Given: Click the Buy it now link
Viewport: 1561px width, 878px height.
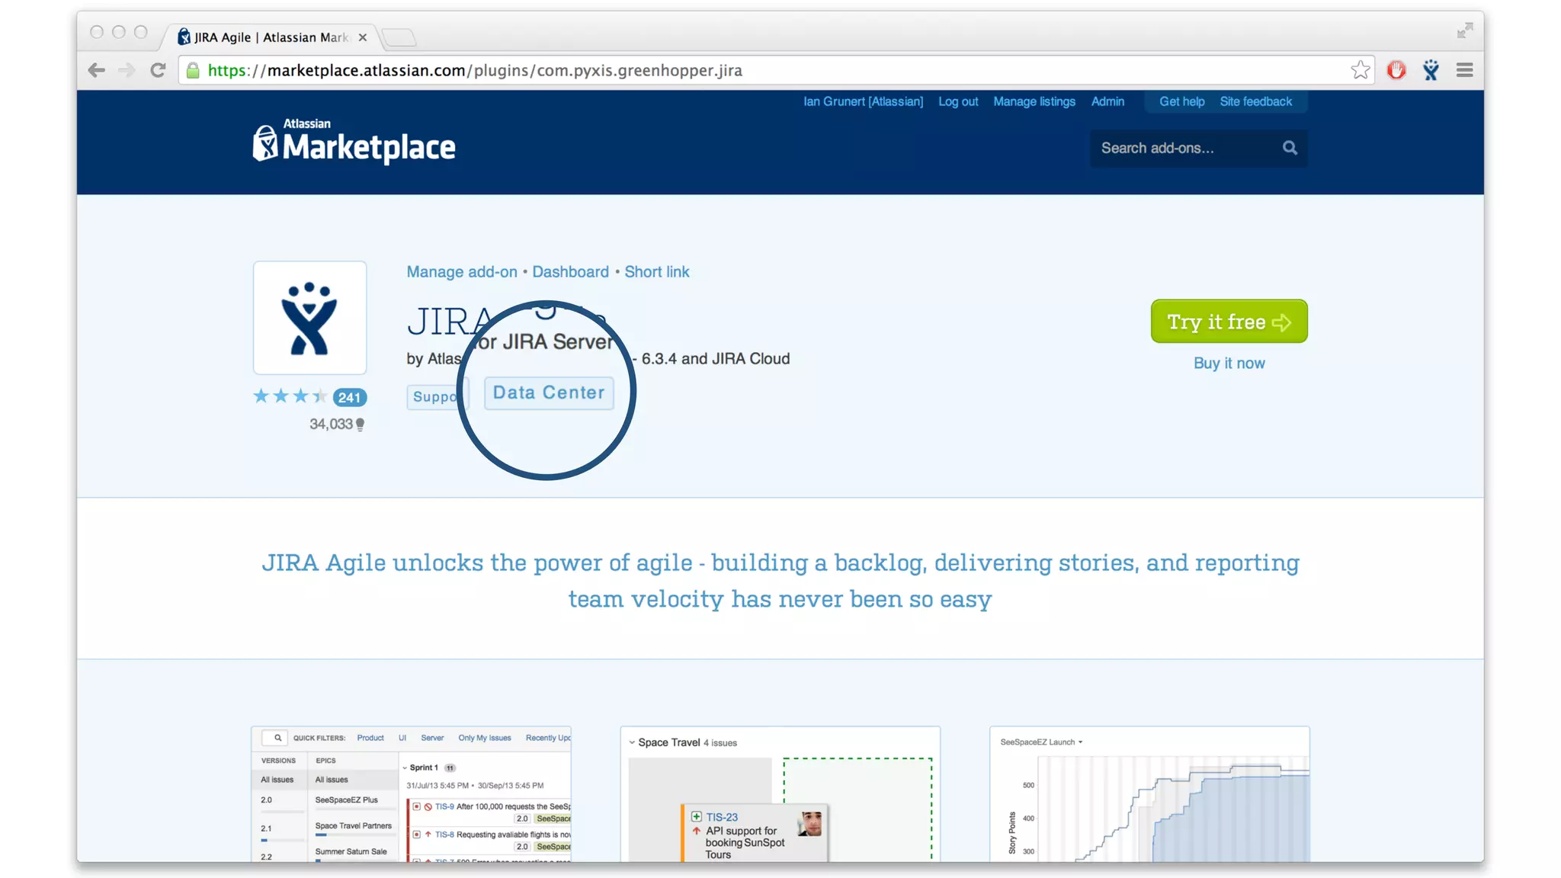Looking at the screenshot, I should pos(1229,364).
